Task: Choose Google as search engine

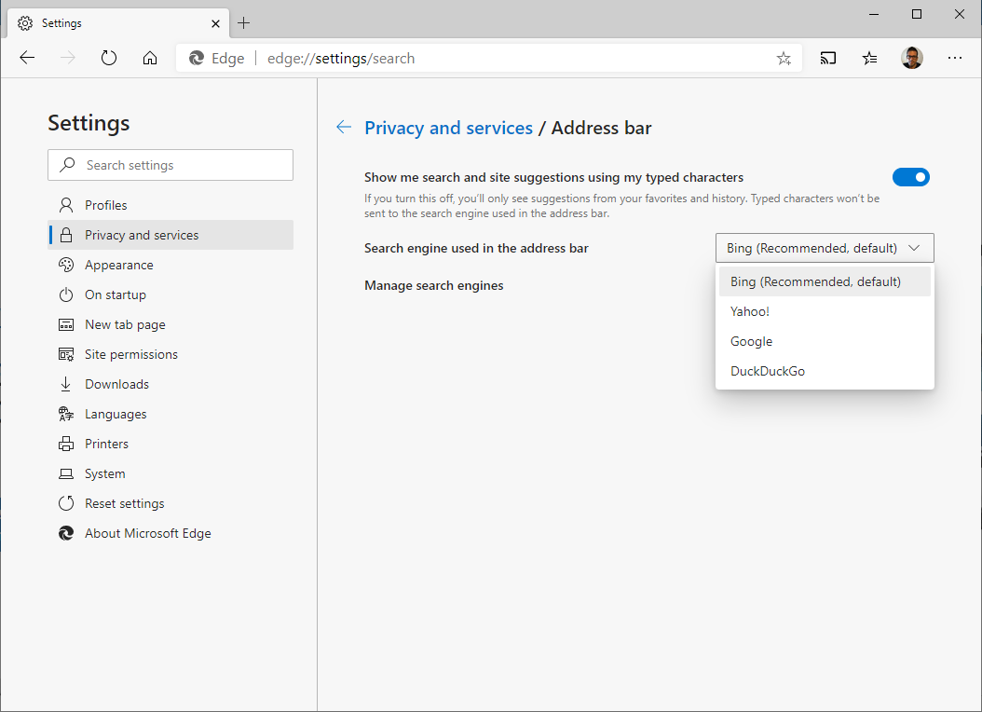Action: 825,341
